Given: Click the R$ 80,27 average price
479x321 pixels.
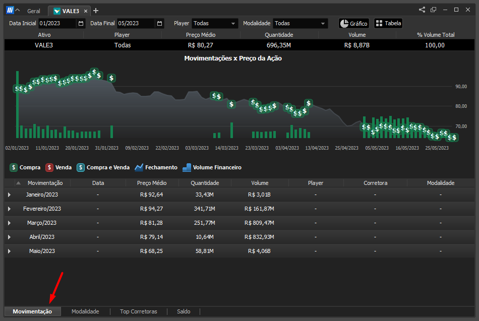Looking at the screenshot, I should (x=200, y=45).
